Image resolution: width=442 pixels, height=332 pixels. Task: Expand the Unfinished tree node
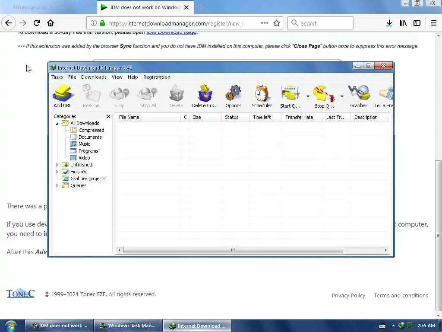click(x=57, y=165)
